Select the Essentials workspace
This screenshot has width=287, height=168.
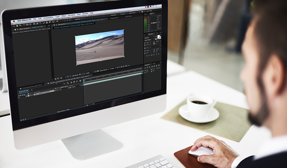coord(113,15)
